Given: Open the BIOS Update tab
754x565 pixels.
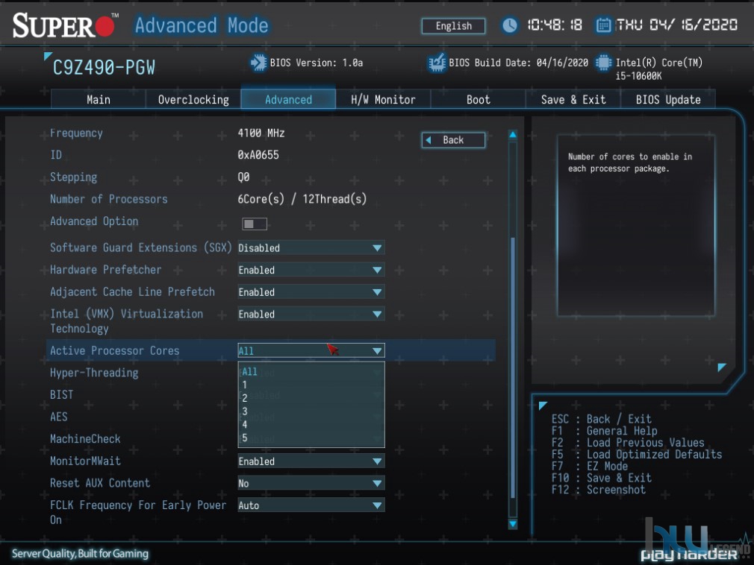Looking at the screenshot, I should [x=668, y=99].
